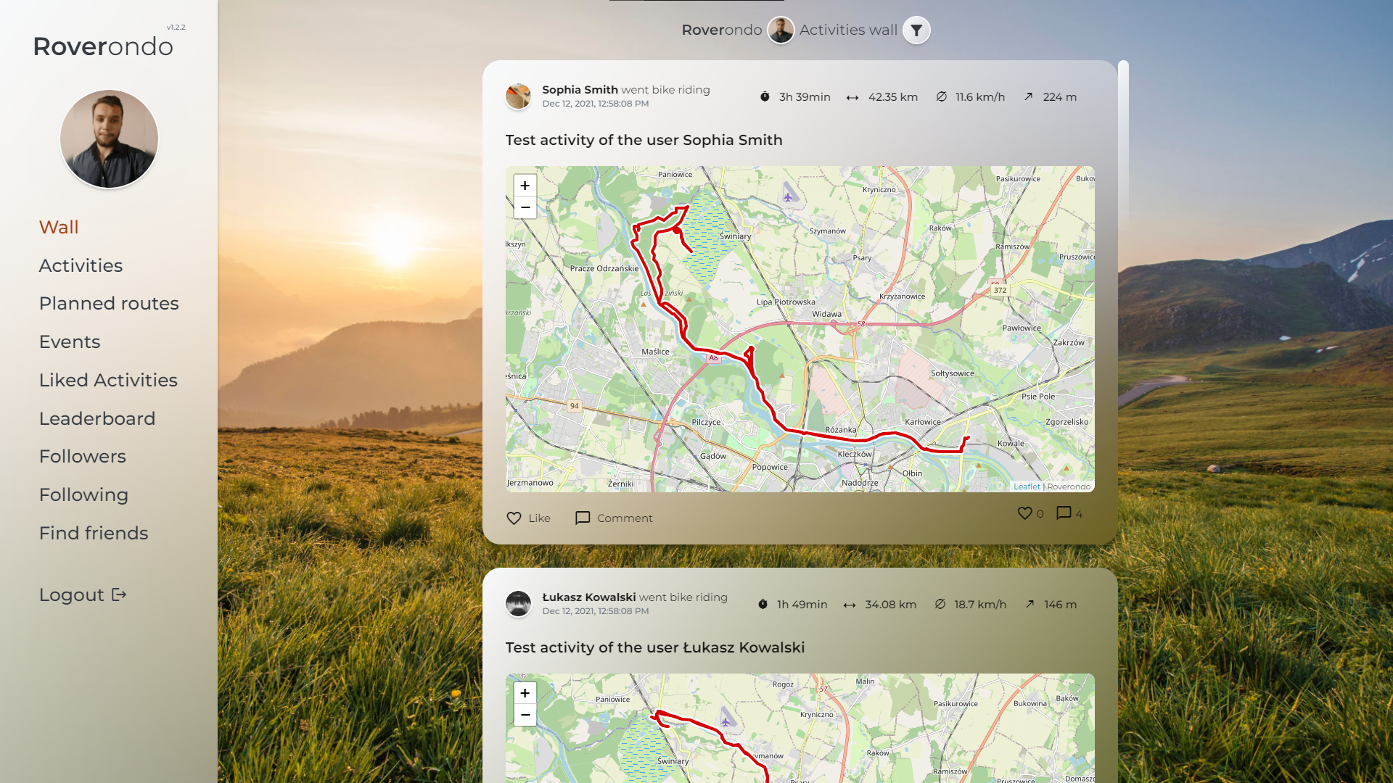The image size is (1393, 783).
Task: Open the activities wall filter icon
Action: click(x=916, y=30)
